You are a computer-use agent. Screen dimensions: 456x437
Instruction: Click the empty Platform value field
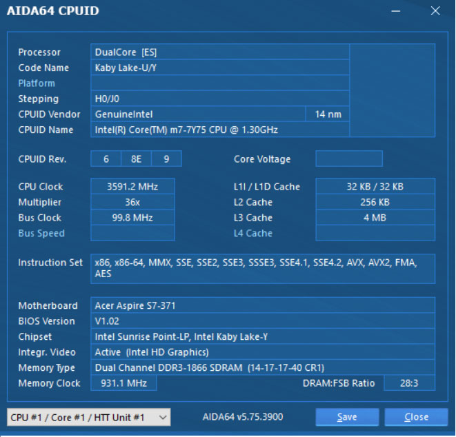click(x=220, y=83)
